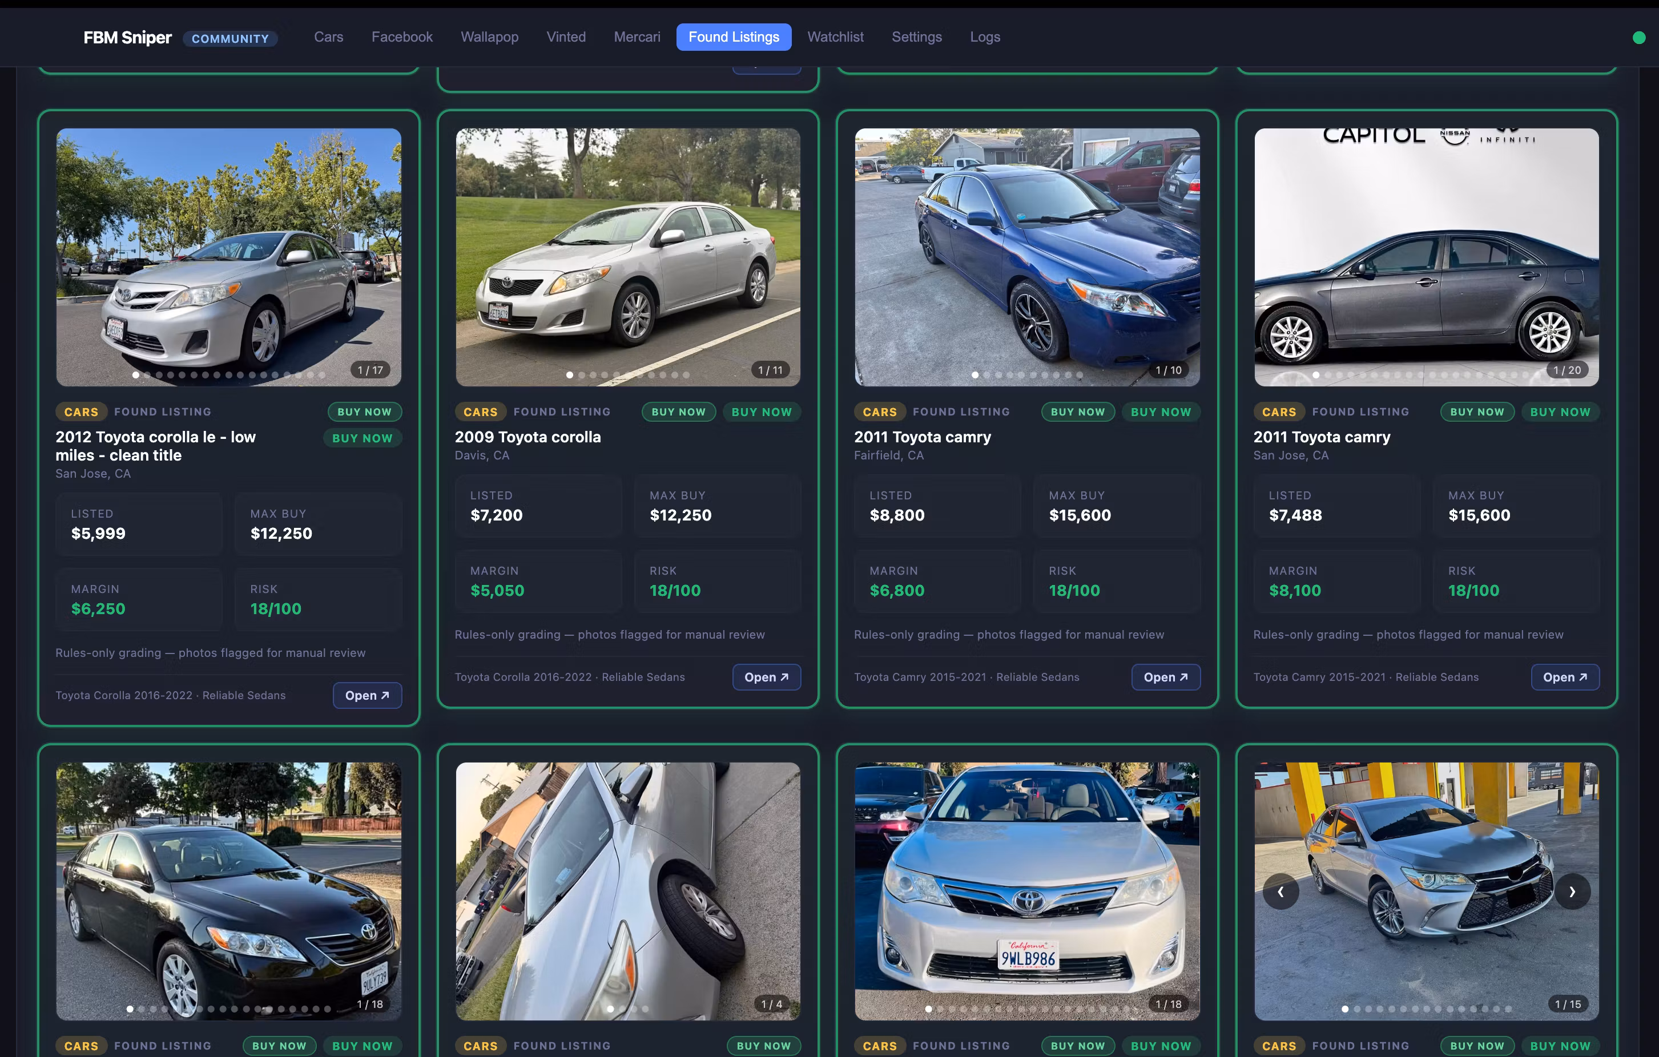Click the CARS tag on the Fairfield camry card
The image size is (1659, 1057).
[880, 411]
